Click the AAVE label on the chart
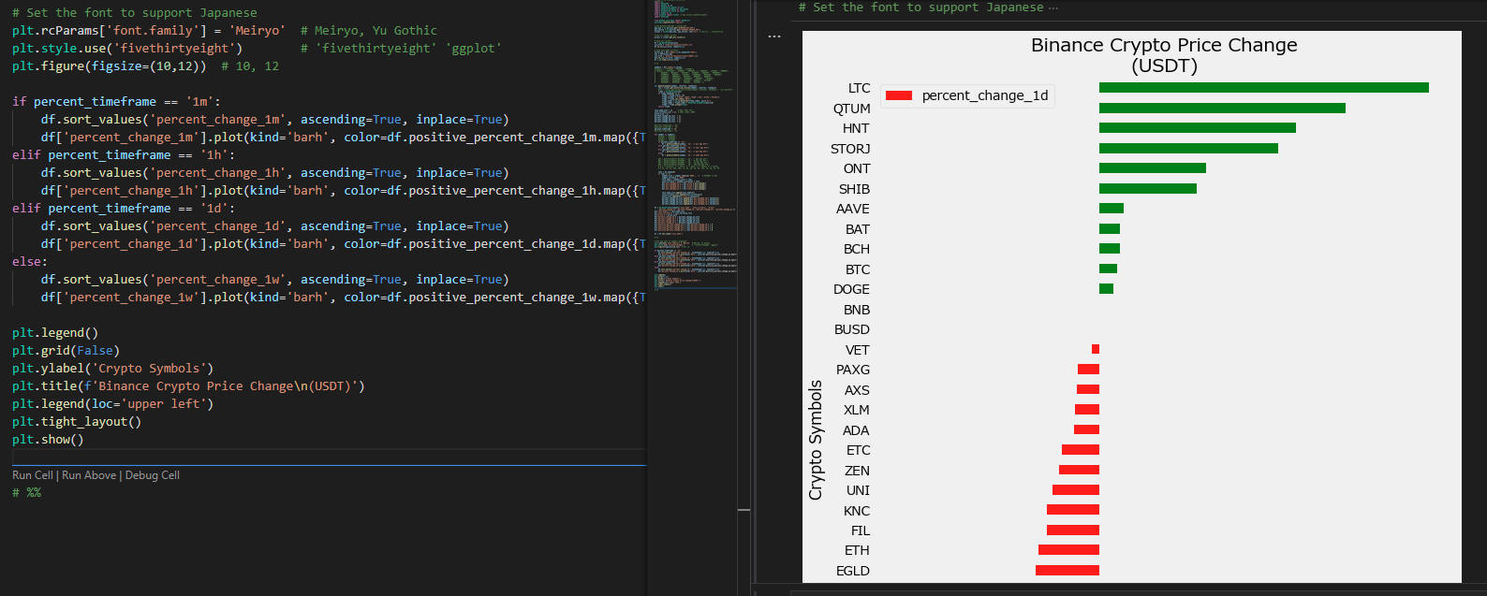This screenshot has width=1487, height=596. pyautogui.click(x=853, y=209)
